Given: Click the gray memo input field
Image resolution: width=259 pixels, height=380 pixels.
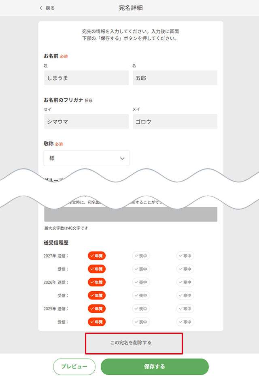Looking at the screenshot, I should click(131, 214).
